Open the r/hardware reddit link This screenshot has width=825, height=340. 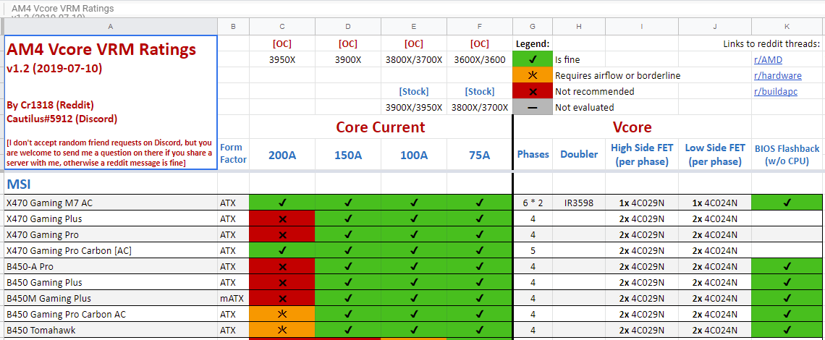click(778, 75)
